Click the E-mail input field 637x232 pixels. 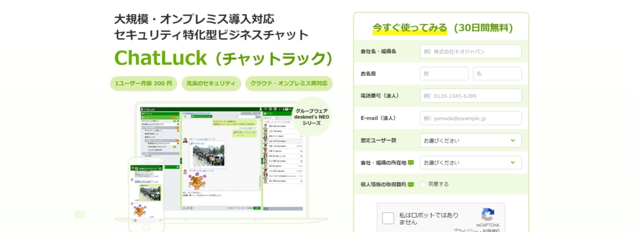[x=470, y=118]
